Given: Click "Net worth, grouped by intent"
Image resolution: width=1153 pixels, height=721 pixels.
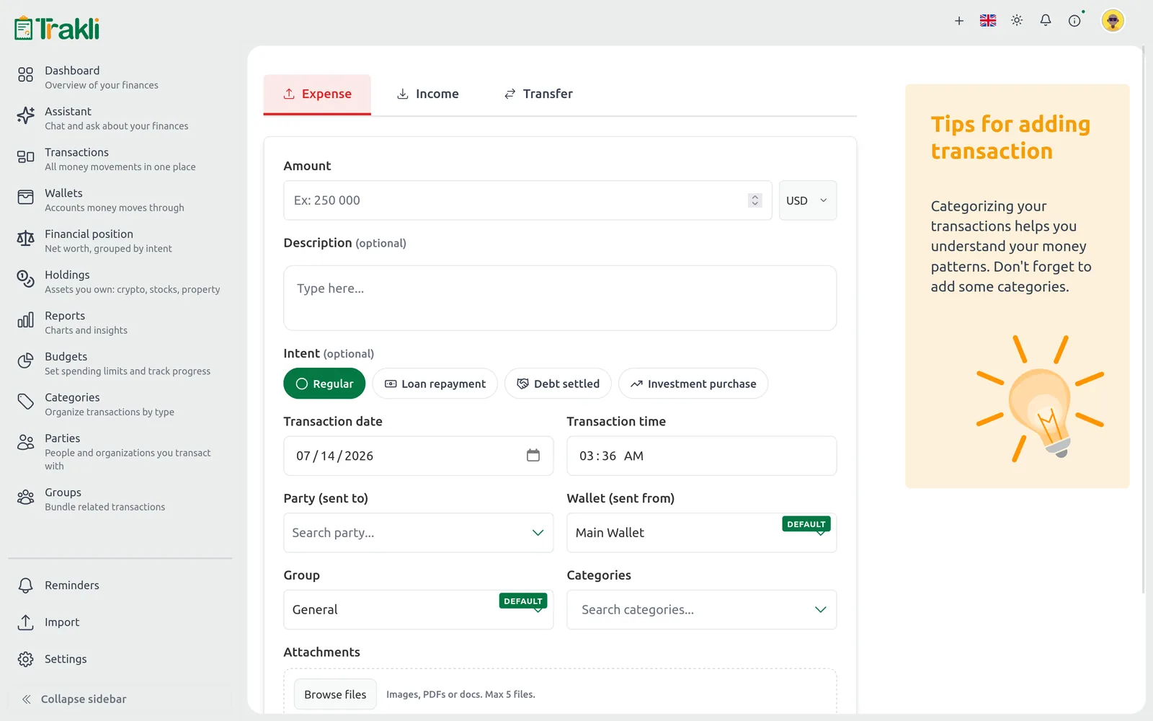Looking at the screenshot, I should point(108,249).
